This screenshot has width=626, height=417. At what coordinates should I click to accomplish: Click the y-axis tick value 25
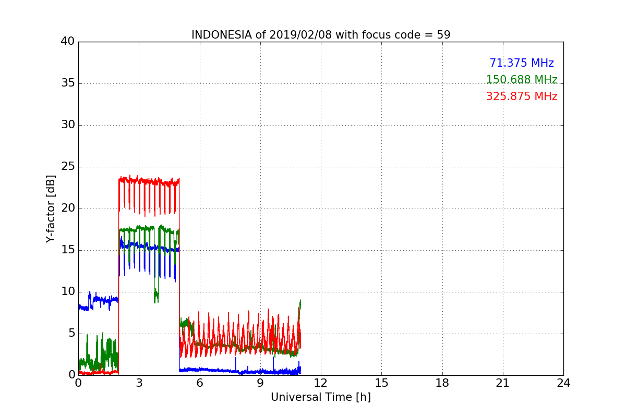pos(68,167)
